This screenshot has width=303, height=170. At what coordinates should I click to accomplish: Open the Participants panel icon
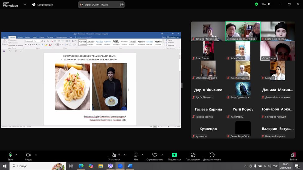click(x=114, y=155)
